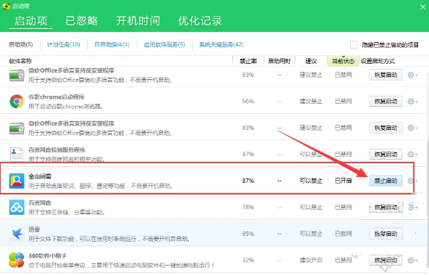Select the 360软件小助手 name text
Screen dimensions: 429x275
pos(48,256)
